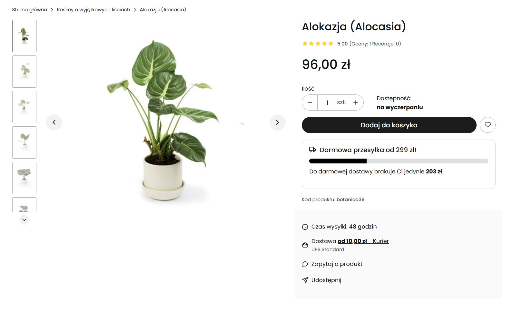The height and width of the screenshot is (313, 513).
Task: Select the second plant photo thumbnail
Action: pos(24,71)
